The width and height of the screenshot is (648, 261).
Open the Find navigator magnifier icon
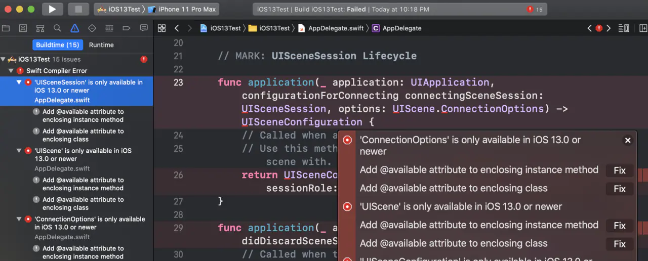[58, 28]
